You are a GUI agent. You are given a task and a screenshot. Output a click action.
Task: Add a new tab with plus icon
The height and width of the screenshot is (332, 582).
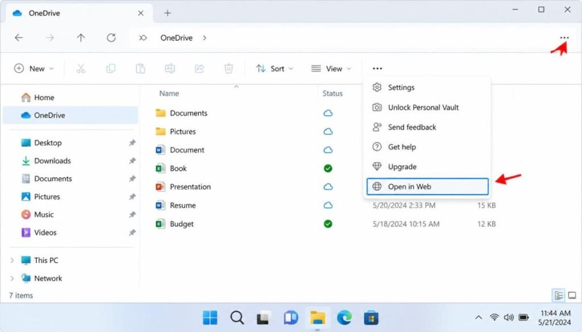(x=168, y=14)
